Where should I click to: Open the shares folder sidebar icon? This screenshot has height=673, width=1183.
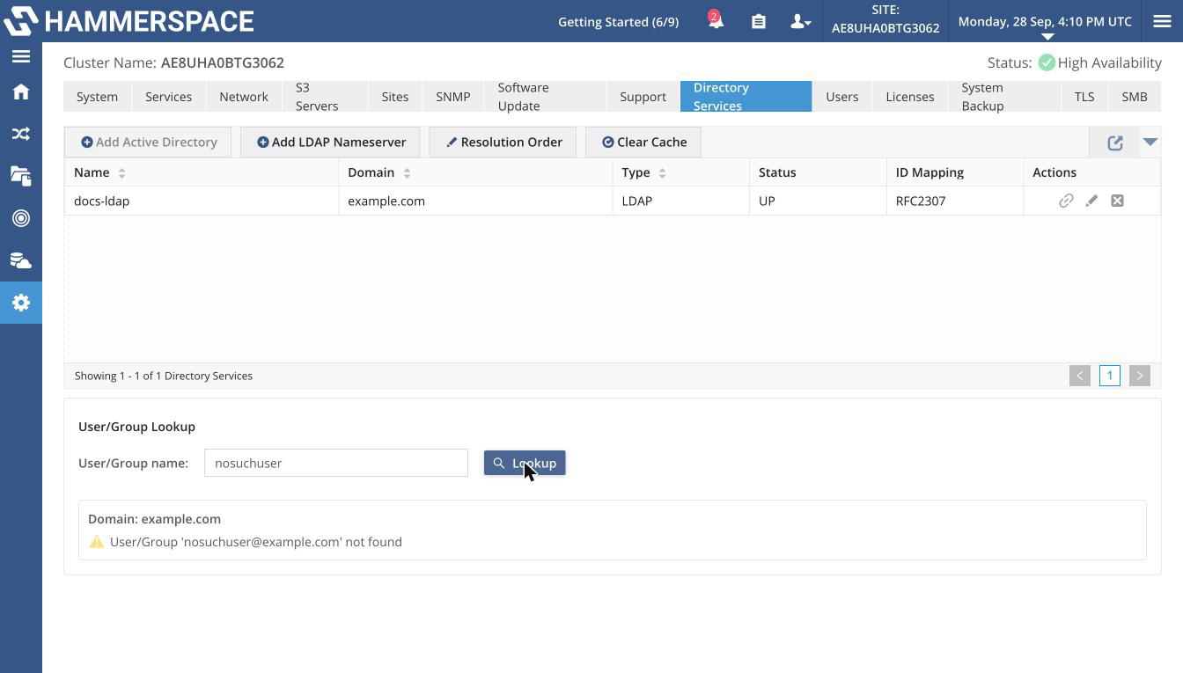pos(21,176)
